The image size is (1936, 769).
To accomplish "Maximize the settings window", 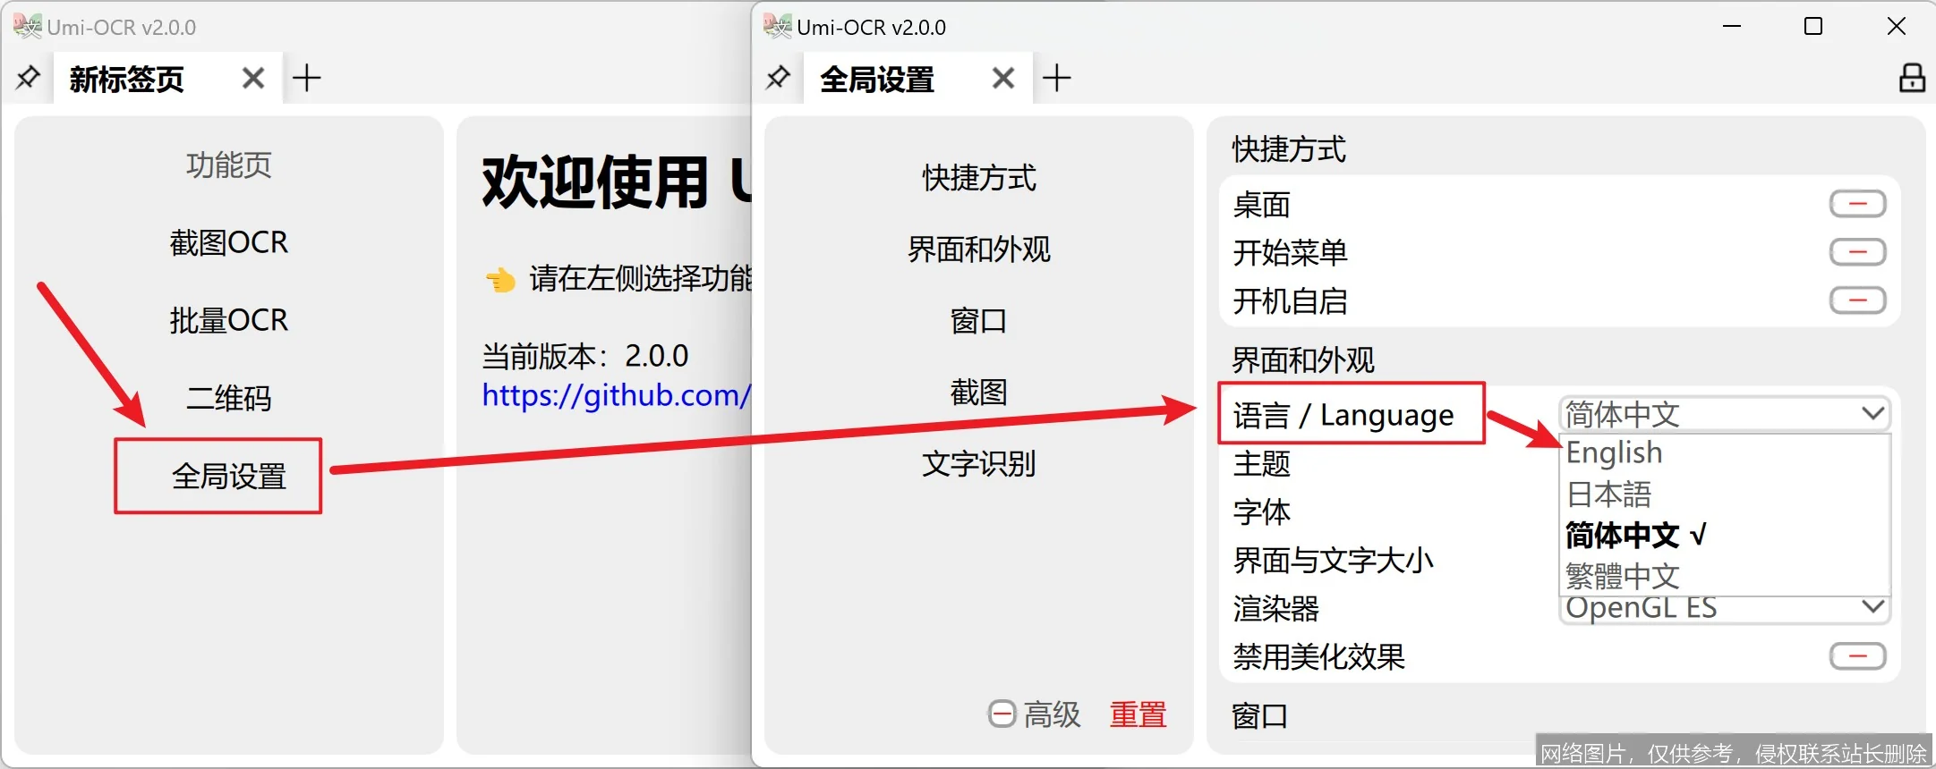I will [1813, 27].
